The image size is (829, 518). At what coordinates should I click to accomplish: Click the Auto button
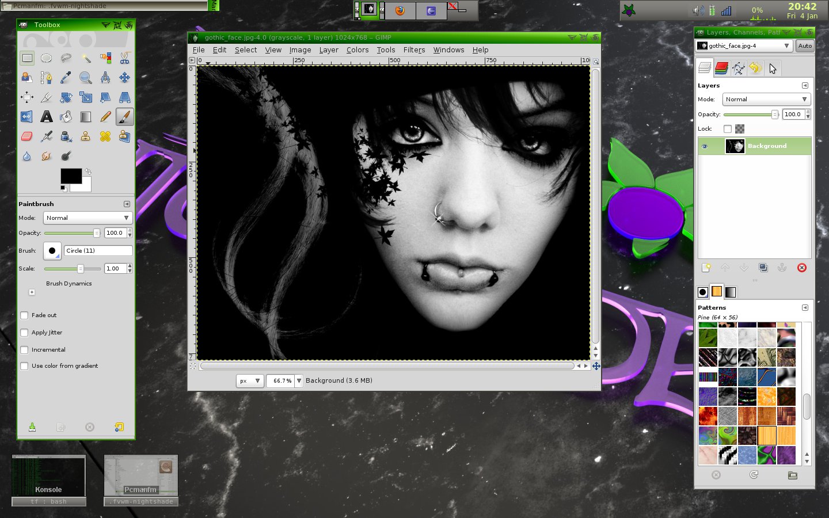coord(805,46)
